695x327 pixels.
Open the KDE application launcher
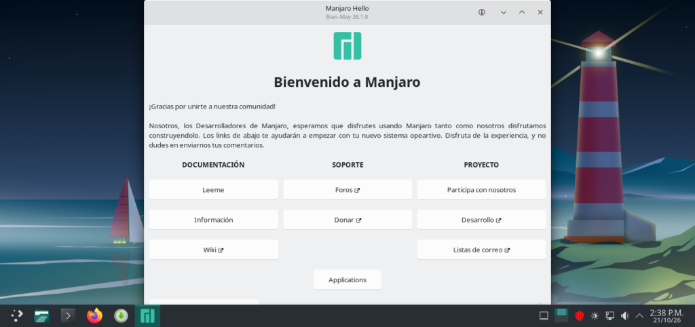17,315
